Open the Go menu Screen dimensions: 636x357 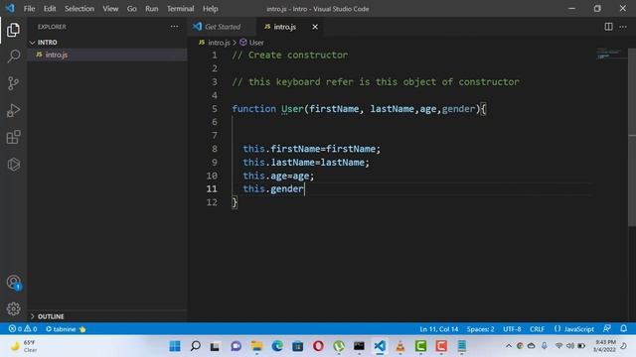(131, 9)
